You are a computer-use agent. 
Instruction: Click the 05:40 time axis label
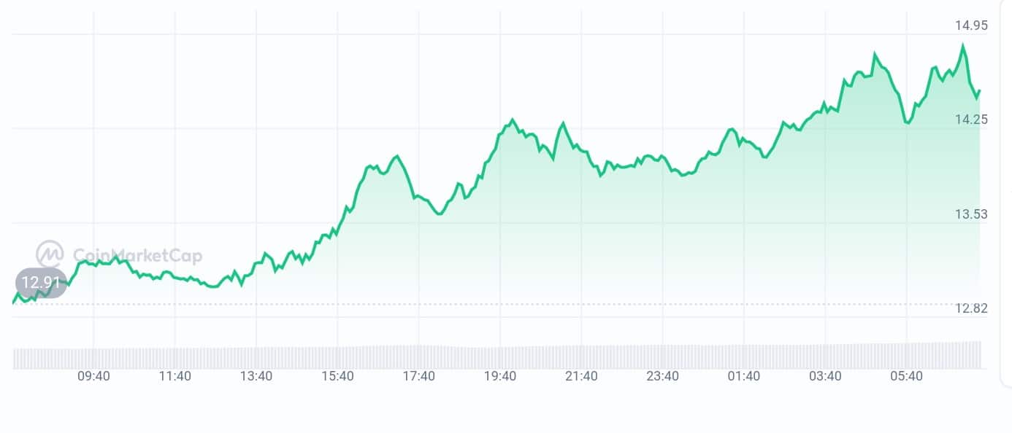click(x=906, y=376)
